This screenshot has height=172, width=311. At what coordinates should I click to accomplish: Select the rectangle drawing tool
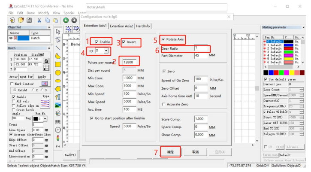point(58,64)
